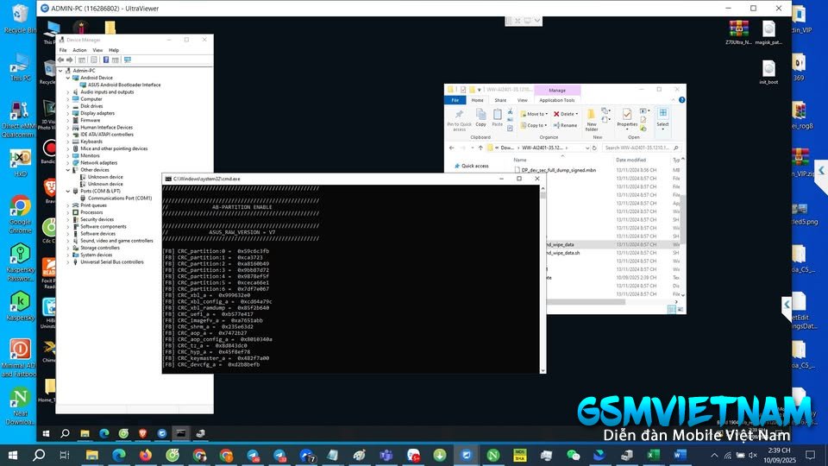828x466 pixels.
Task: Click the Windows Start button on host taskbar
Action: (x=12, y=455)
